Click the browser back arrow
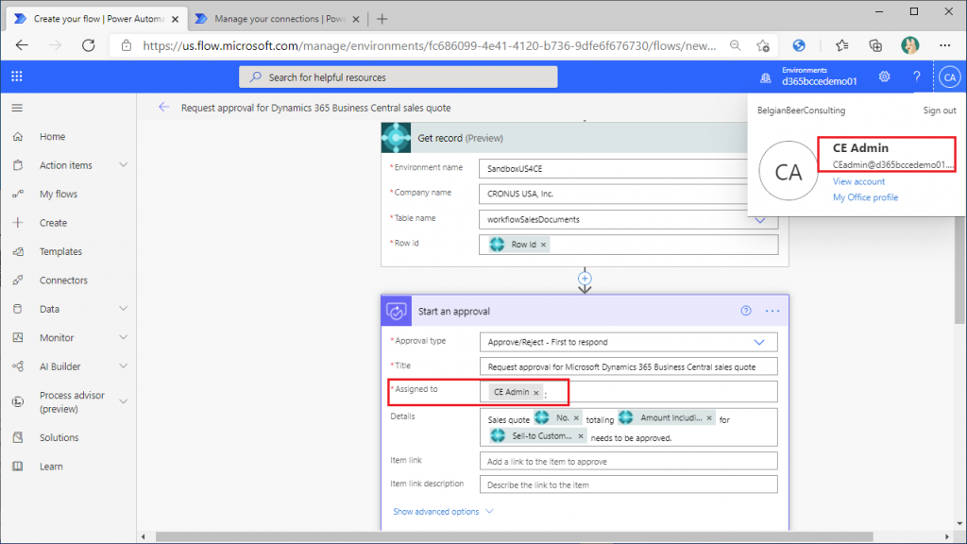The height and width of the screenshot is (544, 967). 23,45
